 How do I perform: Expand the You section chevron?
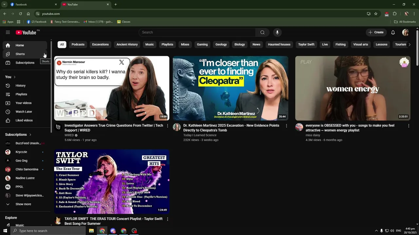click(14, 77)
